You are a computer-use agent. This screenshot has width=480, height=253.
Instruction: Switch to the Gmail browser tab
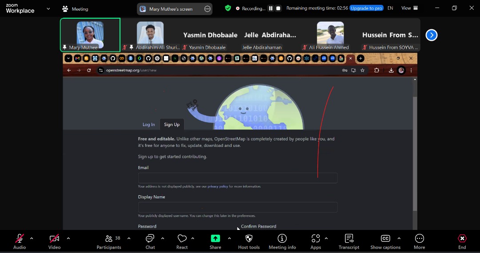coord(77,58)
